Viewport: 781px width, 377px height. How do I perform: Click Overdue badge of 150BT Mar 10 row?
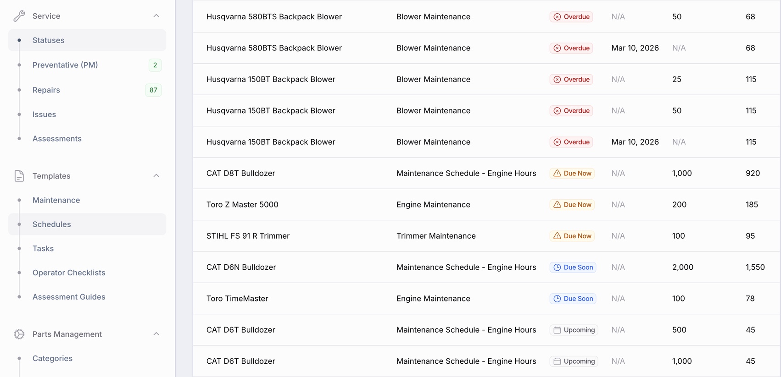pyautogui.click(x=571, y=142)
